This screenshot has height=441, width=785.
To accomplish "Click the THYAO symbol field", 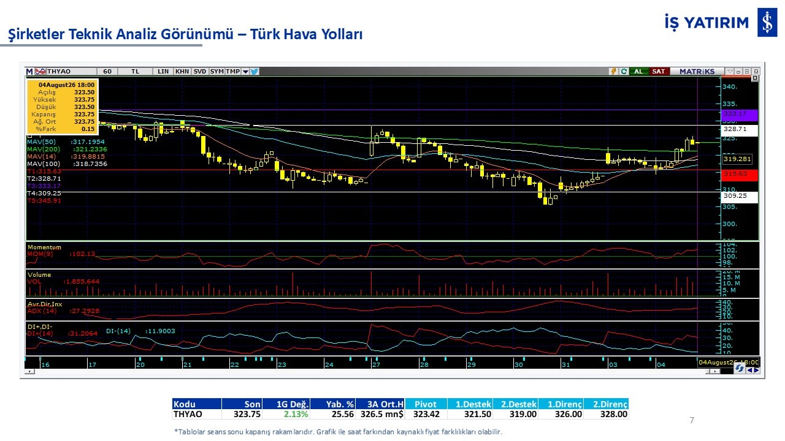I will coord(71,71).
